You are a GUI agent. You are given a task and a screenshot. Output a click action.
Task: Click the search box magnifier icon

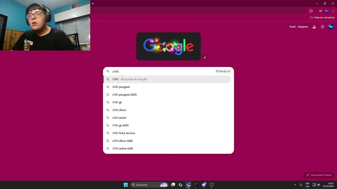click(108, 71)
